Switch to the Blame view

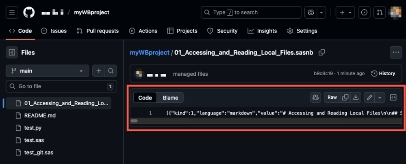point(170,98)
